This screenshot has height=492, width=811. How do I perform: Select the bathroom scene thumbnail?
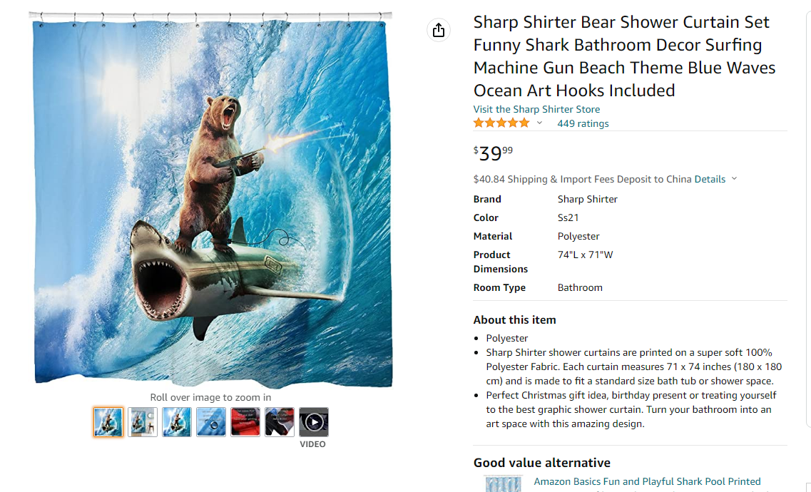143,422
